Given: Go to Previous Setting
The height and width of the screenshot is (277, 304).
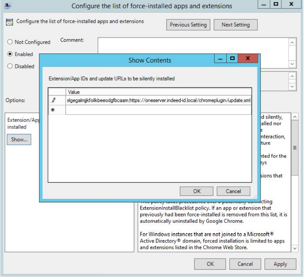Looking at the screenshot, I should (x=188, y=25).
